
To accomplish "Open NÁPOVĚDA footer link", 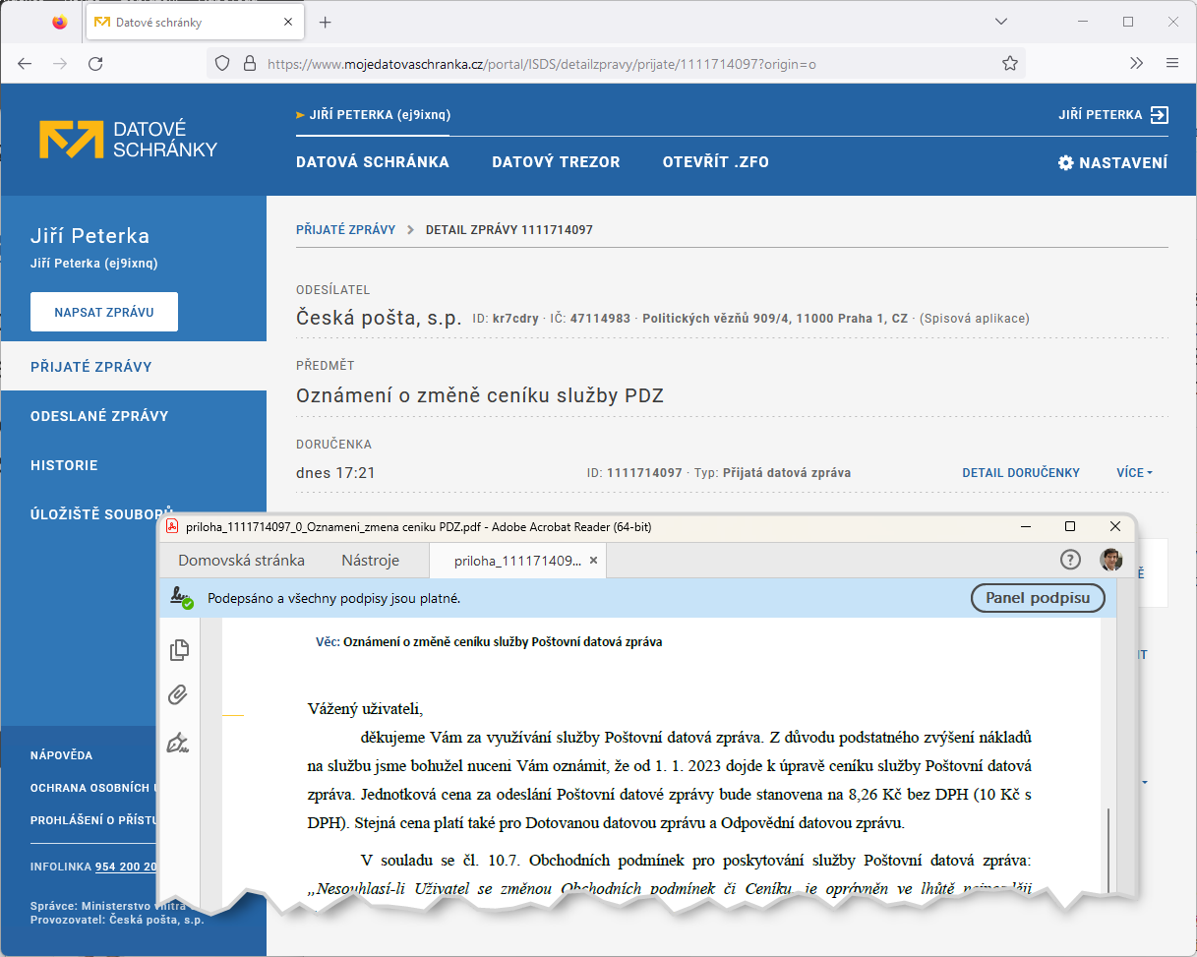I will click(x=61, y=755).
